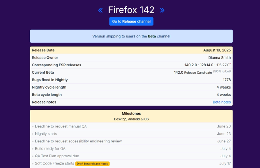Click July 4 date for Build ready for QA
The height and width of the screenshot is (168, 260).
226,149
